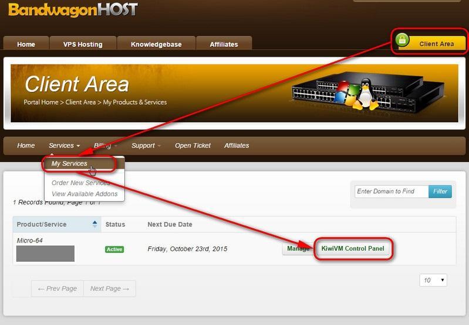Open the records-per-page dropdown showing 10
469x325 pixels.
433,280
